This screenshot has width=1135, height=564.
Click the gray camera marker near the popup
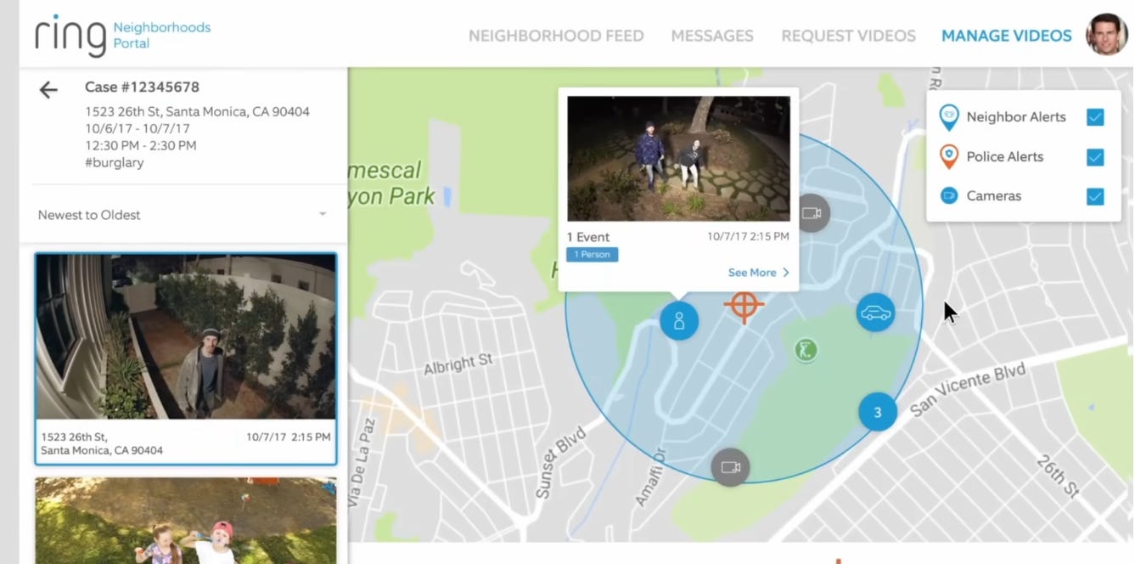(812, 212)
